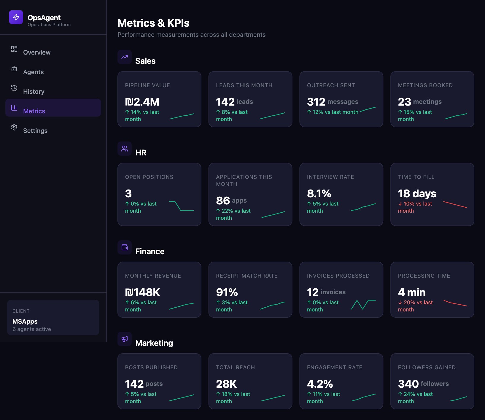Click the red 10% vs last month change
485x420 pixels.
click(415, 207)
